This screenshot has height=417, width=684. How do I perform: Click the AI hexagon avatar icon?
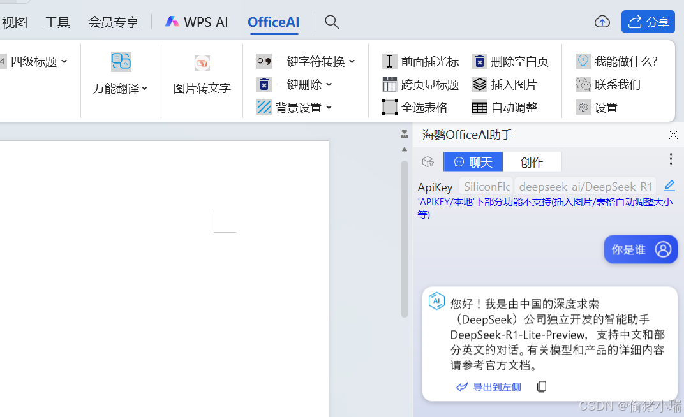[436, 301]
